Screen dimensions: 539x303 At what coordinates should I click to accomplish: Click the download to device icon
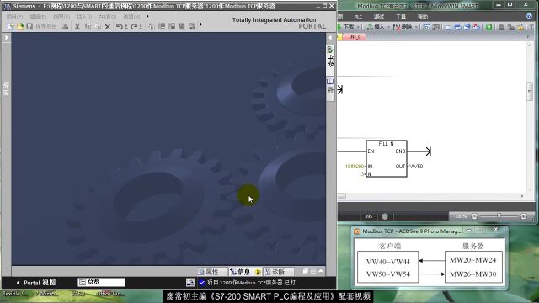pos(162,26)
